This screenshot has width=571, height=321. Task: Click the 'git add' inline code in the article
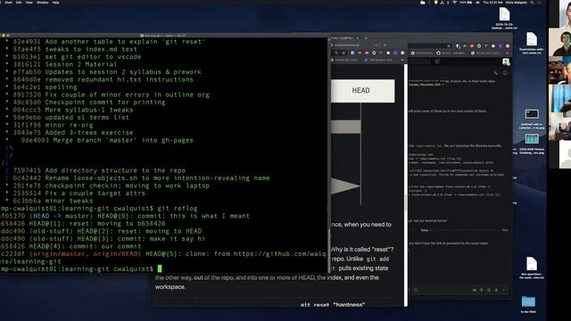[377, 259]
